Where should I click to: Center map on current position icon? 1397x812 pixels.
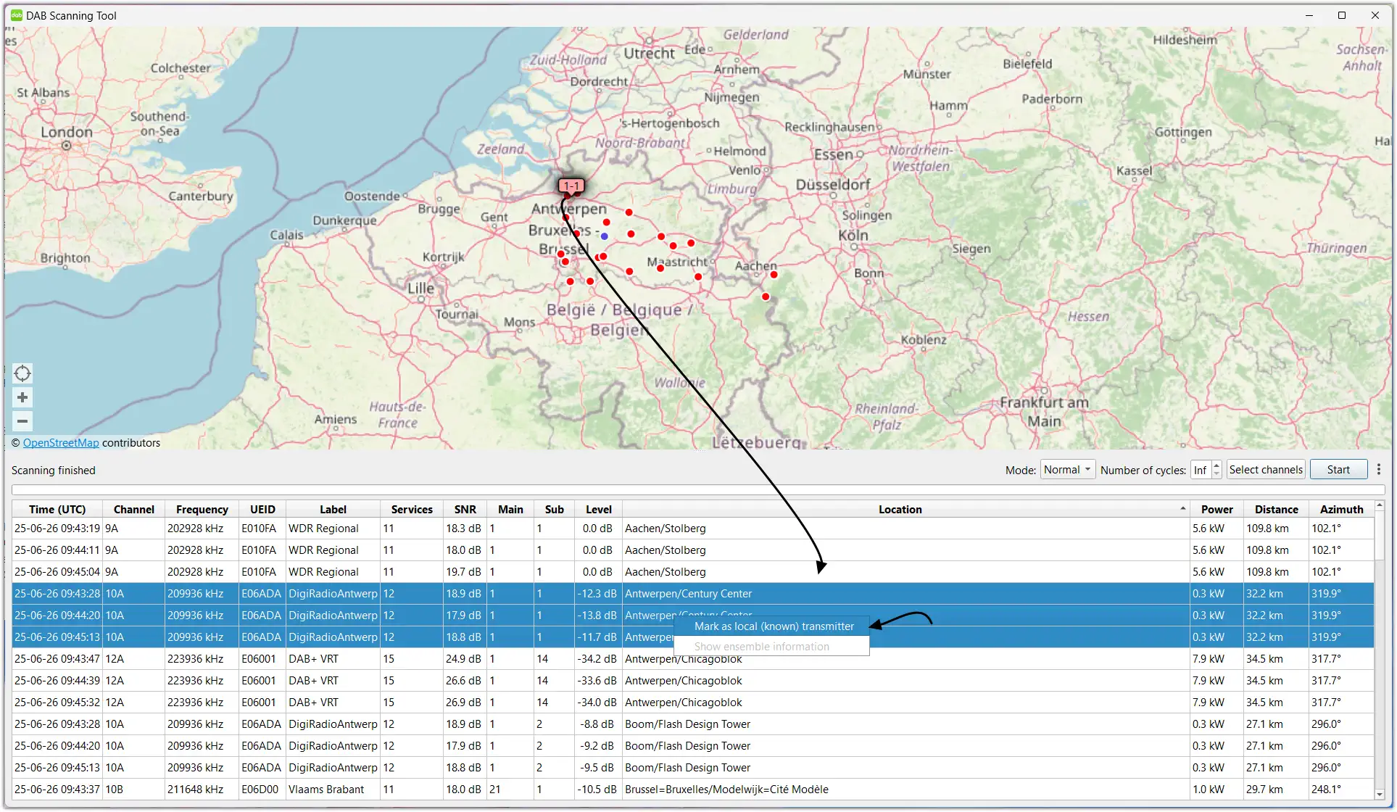coord(22,373)
